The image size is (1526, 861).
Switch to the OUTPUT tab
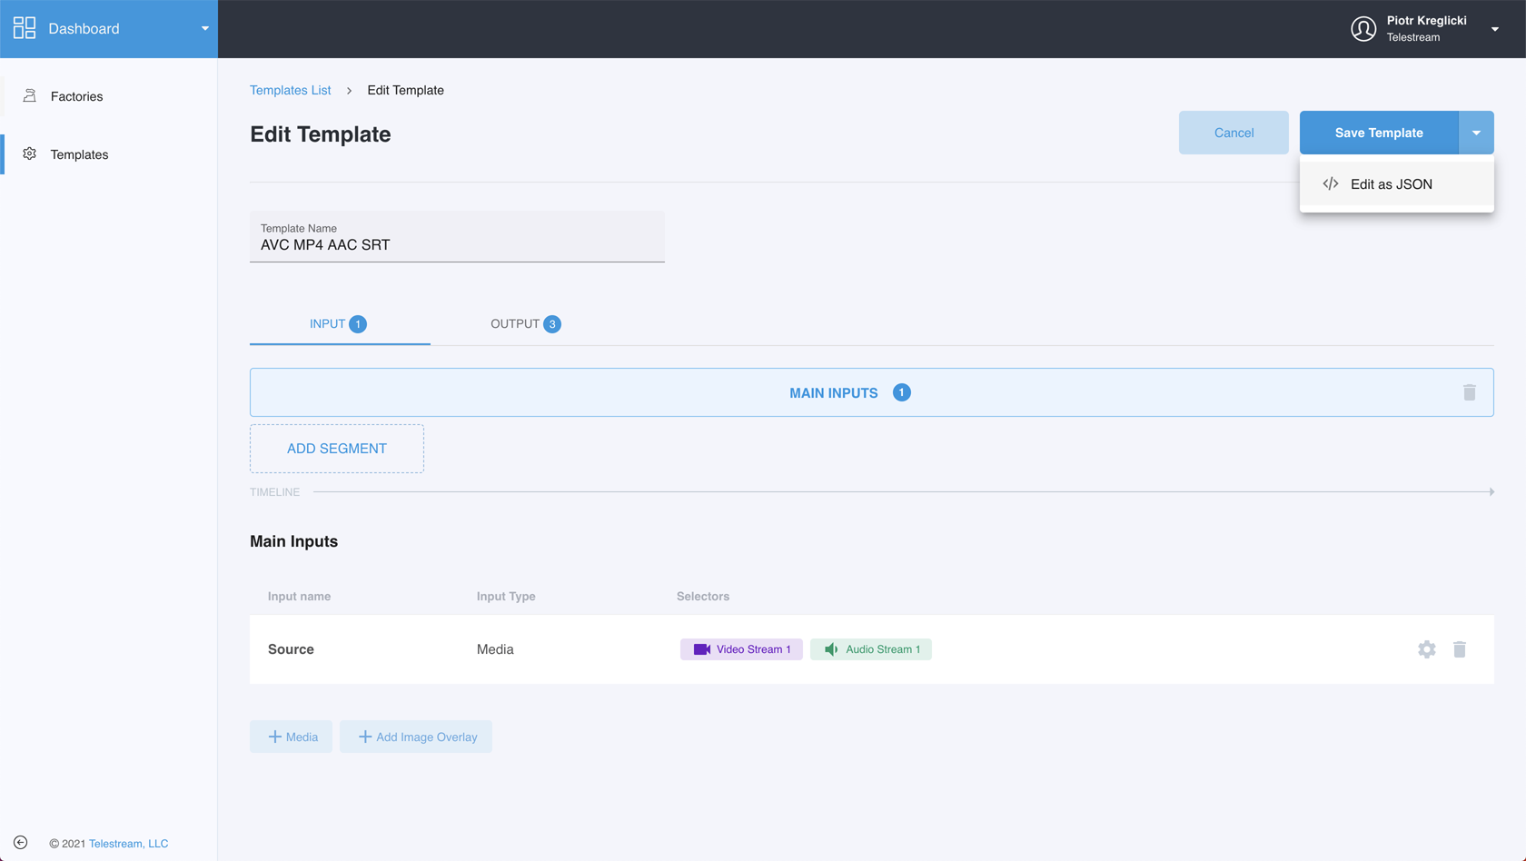[525, 324]
